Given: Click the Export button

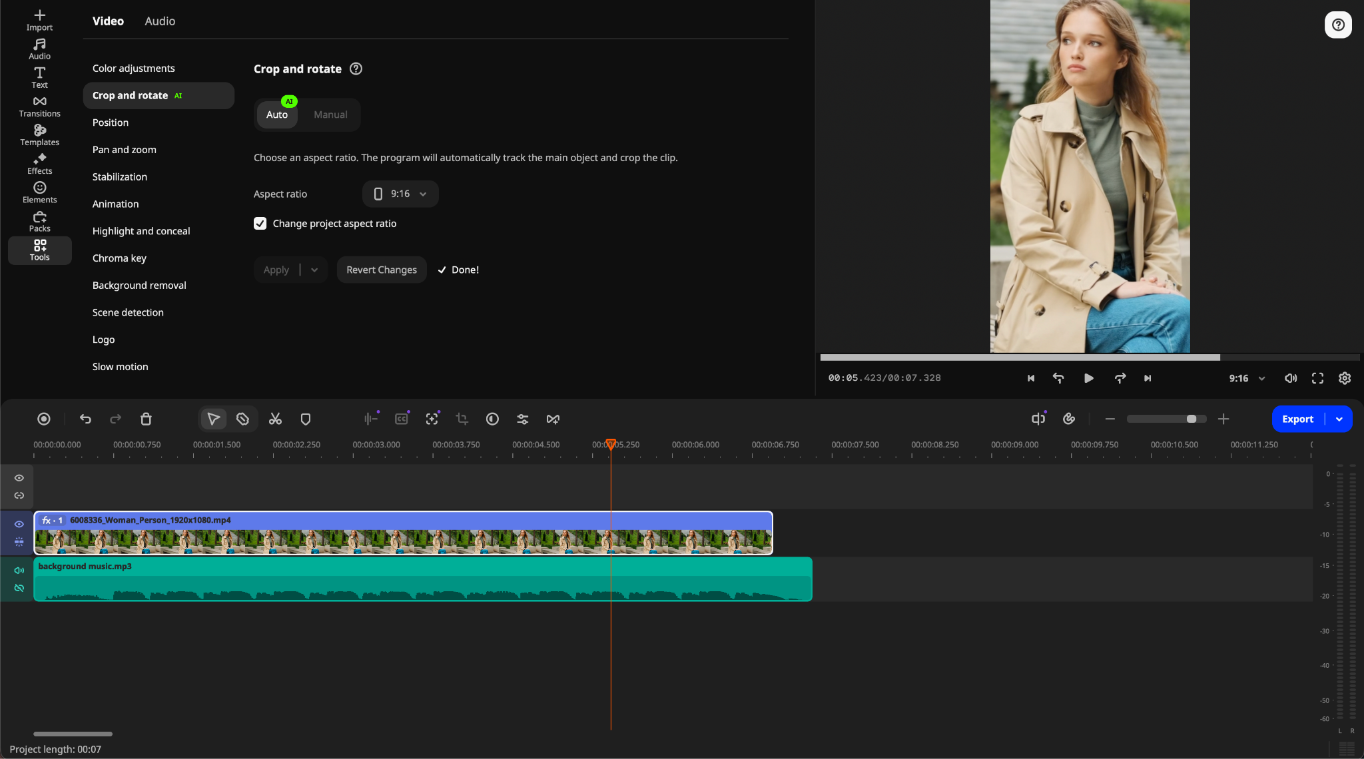Looking at the screenshot, I should 1297,419.
